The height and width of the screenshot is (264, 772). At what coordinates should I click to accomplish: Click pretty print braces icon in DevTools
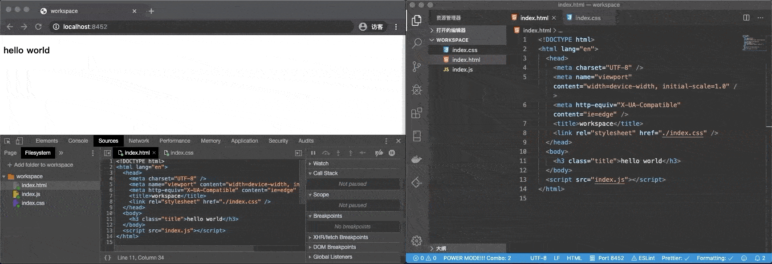(x=107, y=258)
